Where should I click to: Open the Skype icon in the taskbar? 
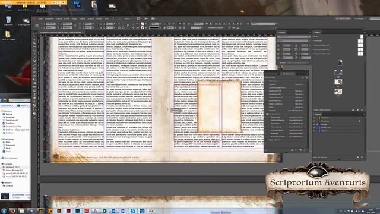132,211
